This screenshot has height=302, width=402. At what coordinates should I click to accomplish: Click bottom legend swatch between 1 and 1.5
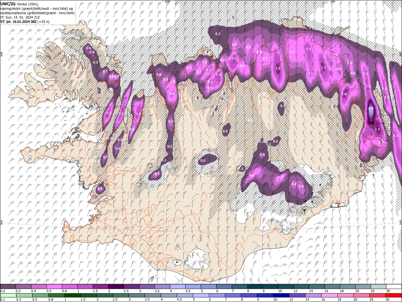[73, 295]
